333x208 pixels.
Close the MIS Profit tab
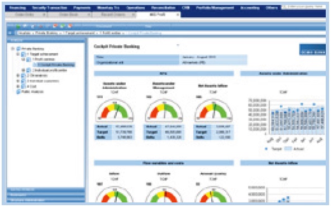click(178, 15)
